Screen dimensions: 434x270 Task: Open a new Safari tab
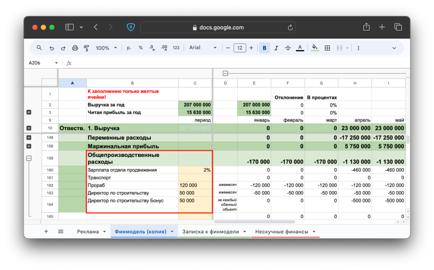(x=382, y=27)
